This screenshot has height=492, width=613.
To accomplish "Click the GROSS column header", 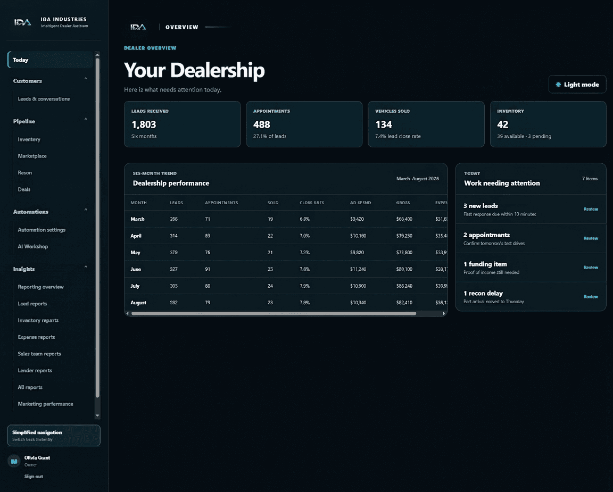I will pos(403,203).
